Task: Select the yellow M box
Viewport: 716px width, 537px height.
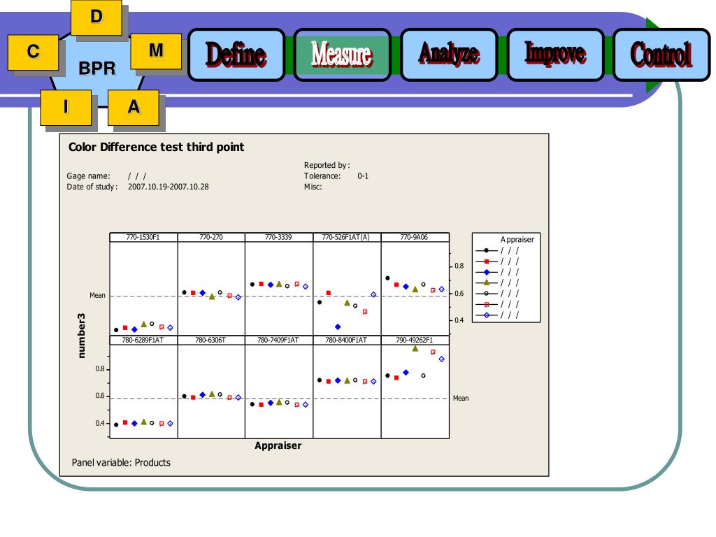Action: 156,51
